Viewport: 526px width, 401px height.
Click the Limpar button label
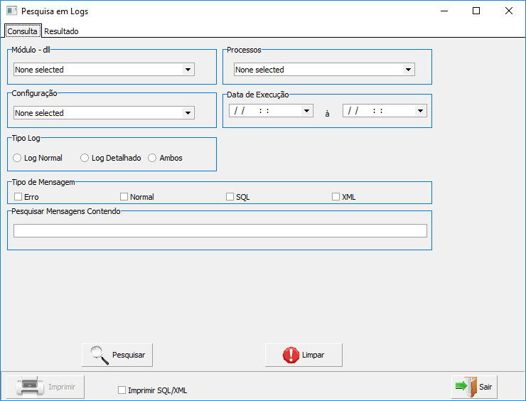[313, 355]
